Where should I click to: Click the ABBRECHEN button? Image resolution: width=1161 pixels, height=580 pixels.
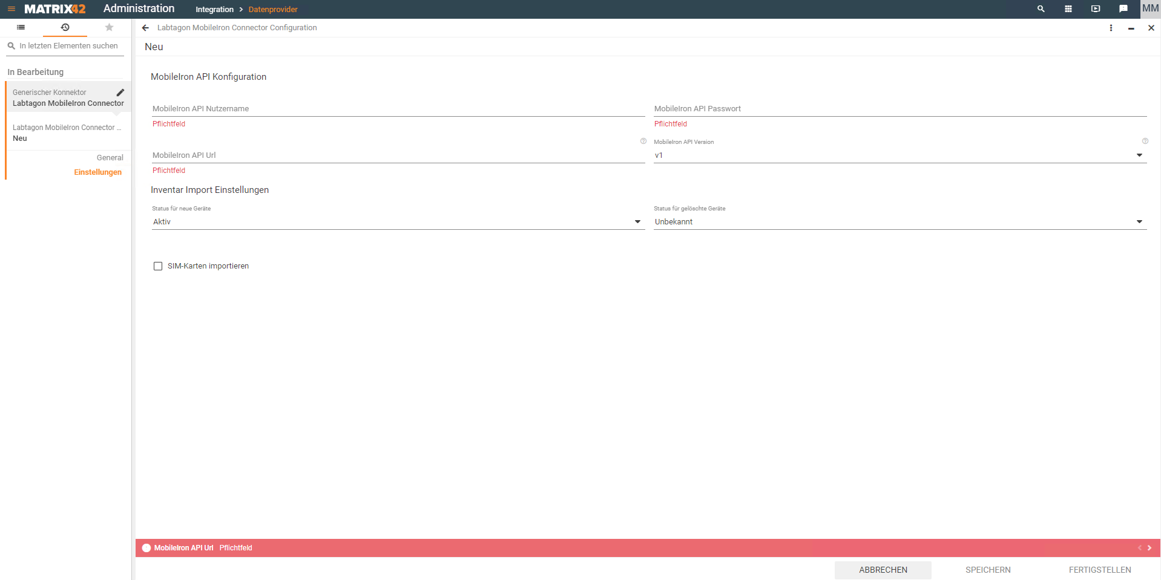883,570
